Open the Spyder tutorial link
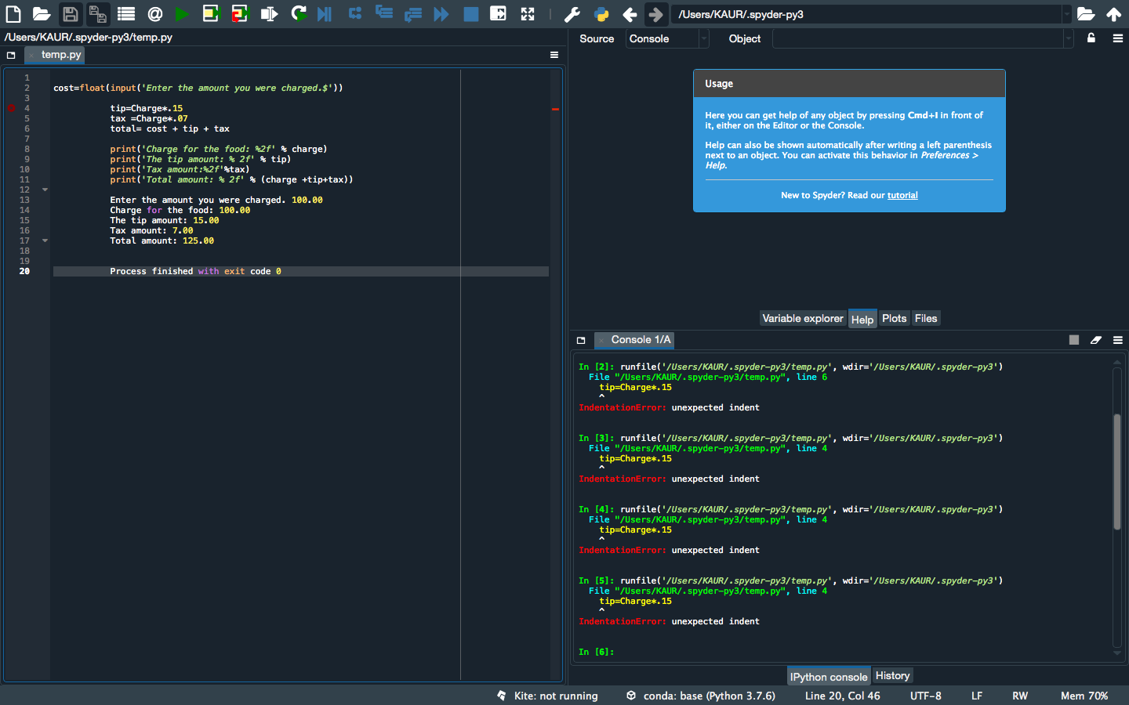Screen dimensions: 1129x705 pyautogui.click(x=902, y=195)
